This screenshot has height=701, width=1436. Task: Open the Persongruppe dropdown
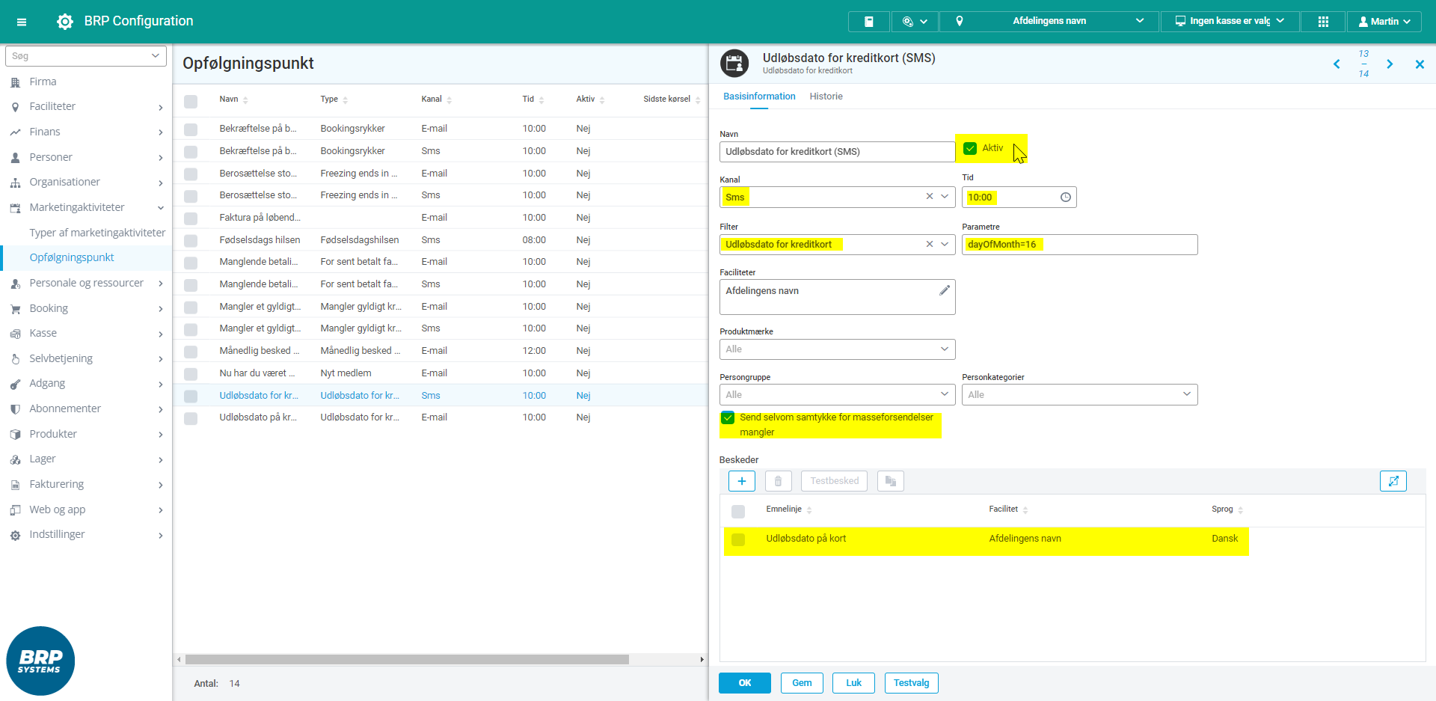pyautogui.click(x=837, y=395)
